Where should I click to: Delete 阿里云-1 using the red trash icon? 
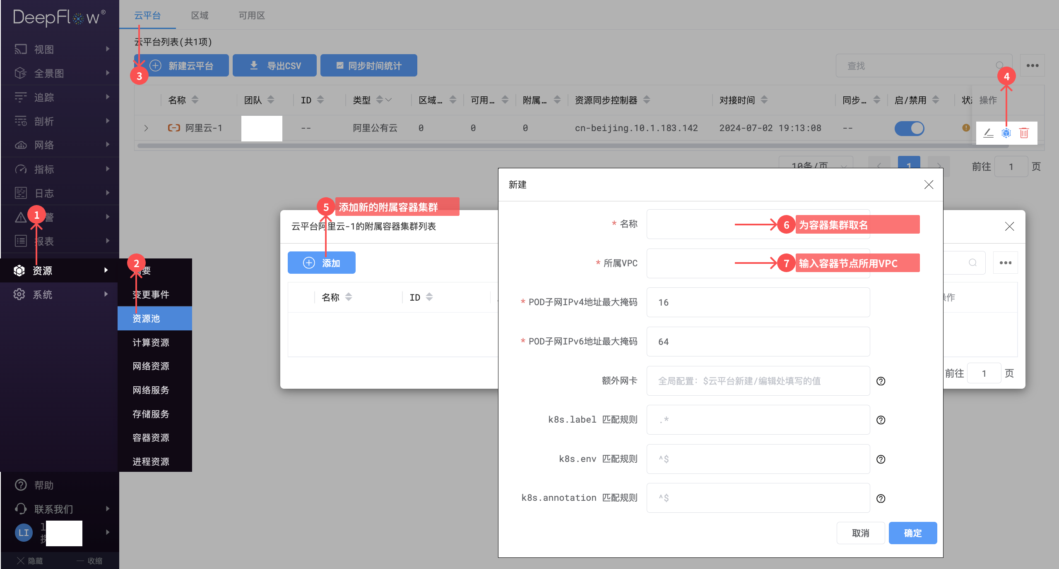coord(1024,133)
